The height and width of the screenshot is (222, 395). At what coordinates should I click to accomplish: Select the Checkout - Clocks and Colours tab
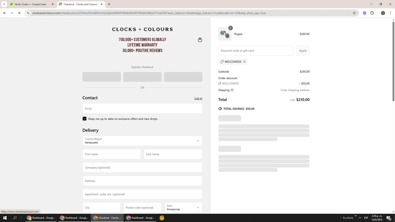(80, 4)
